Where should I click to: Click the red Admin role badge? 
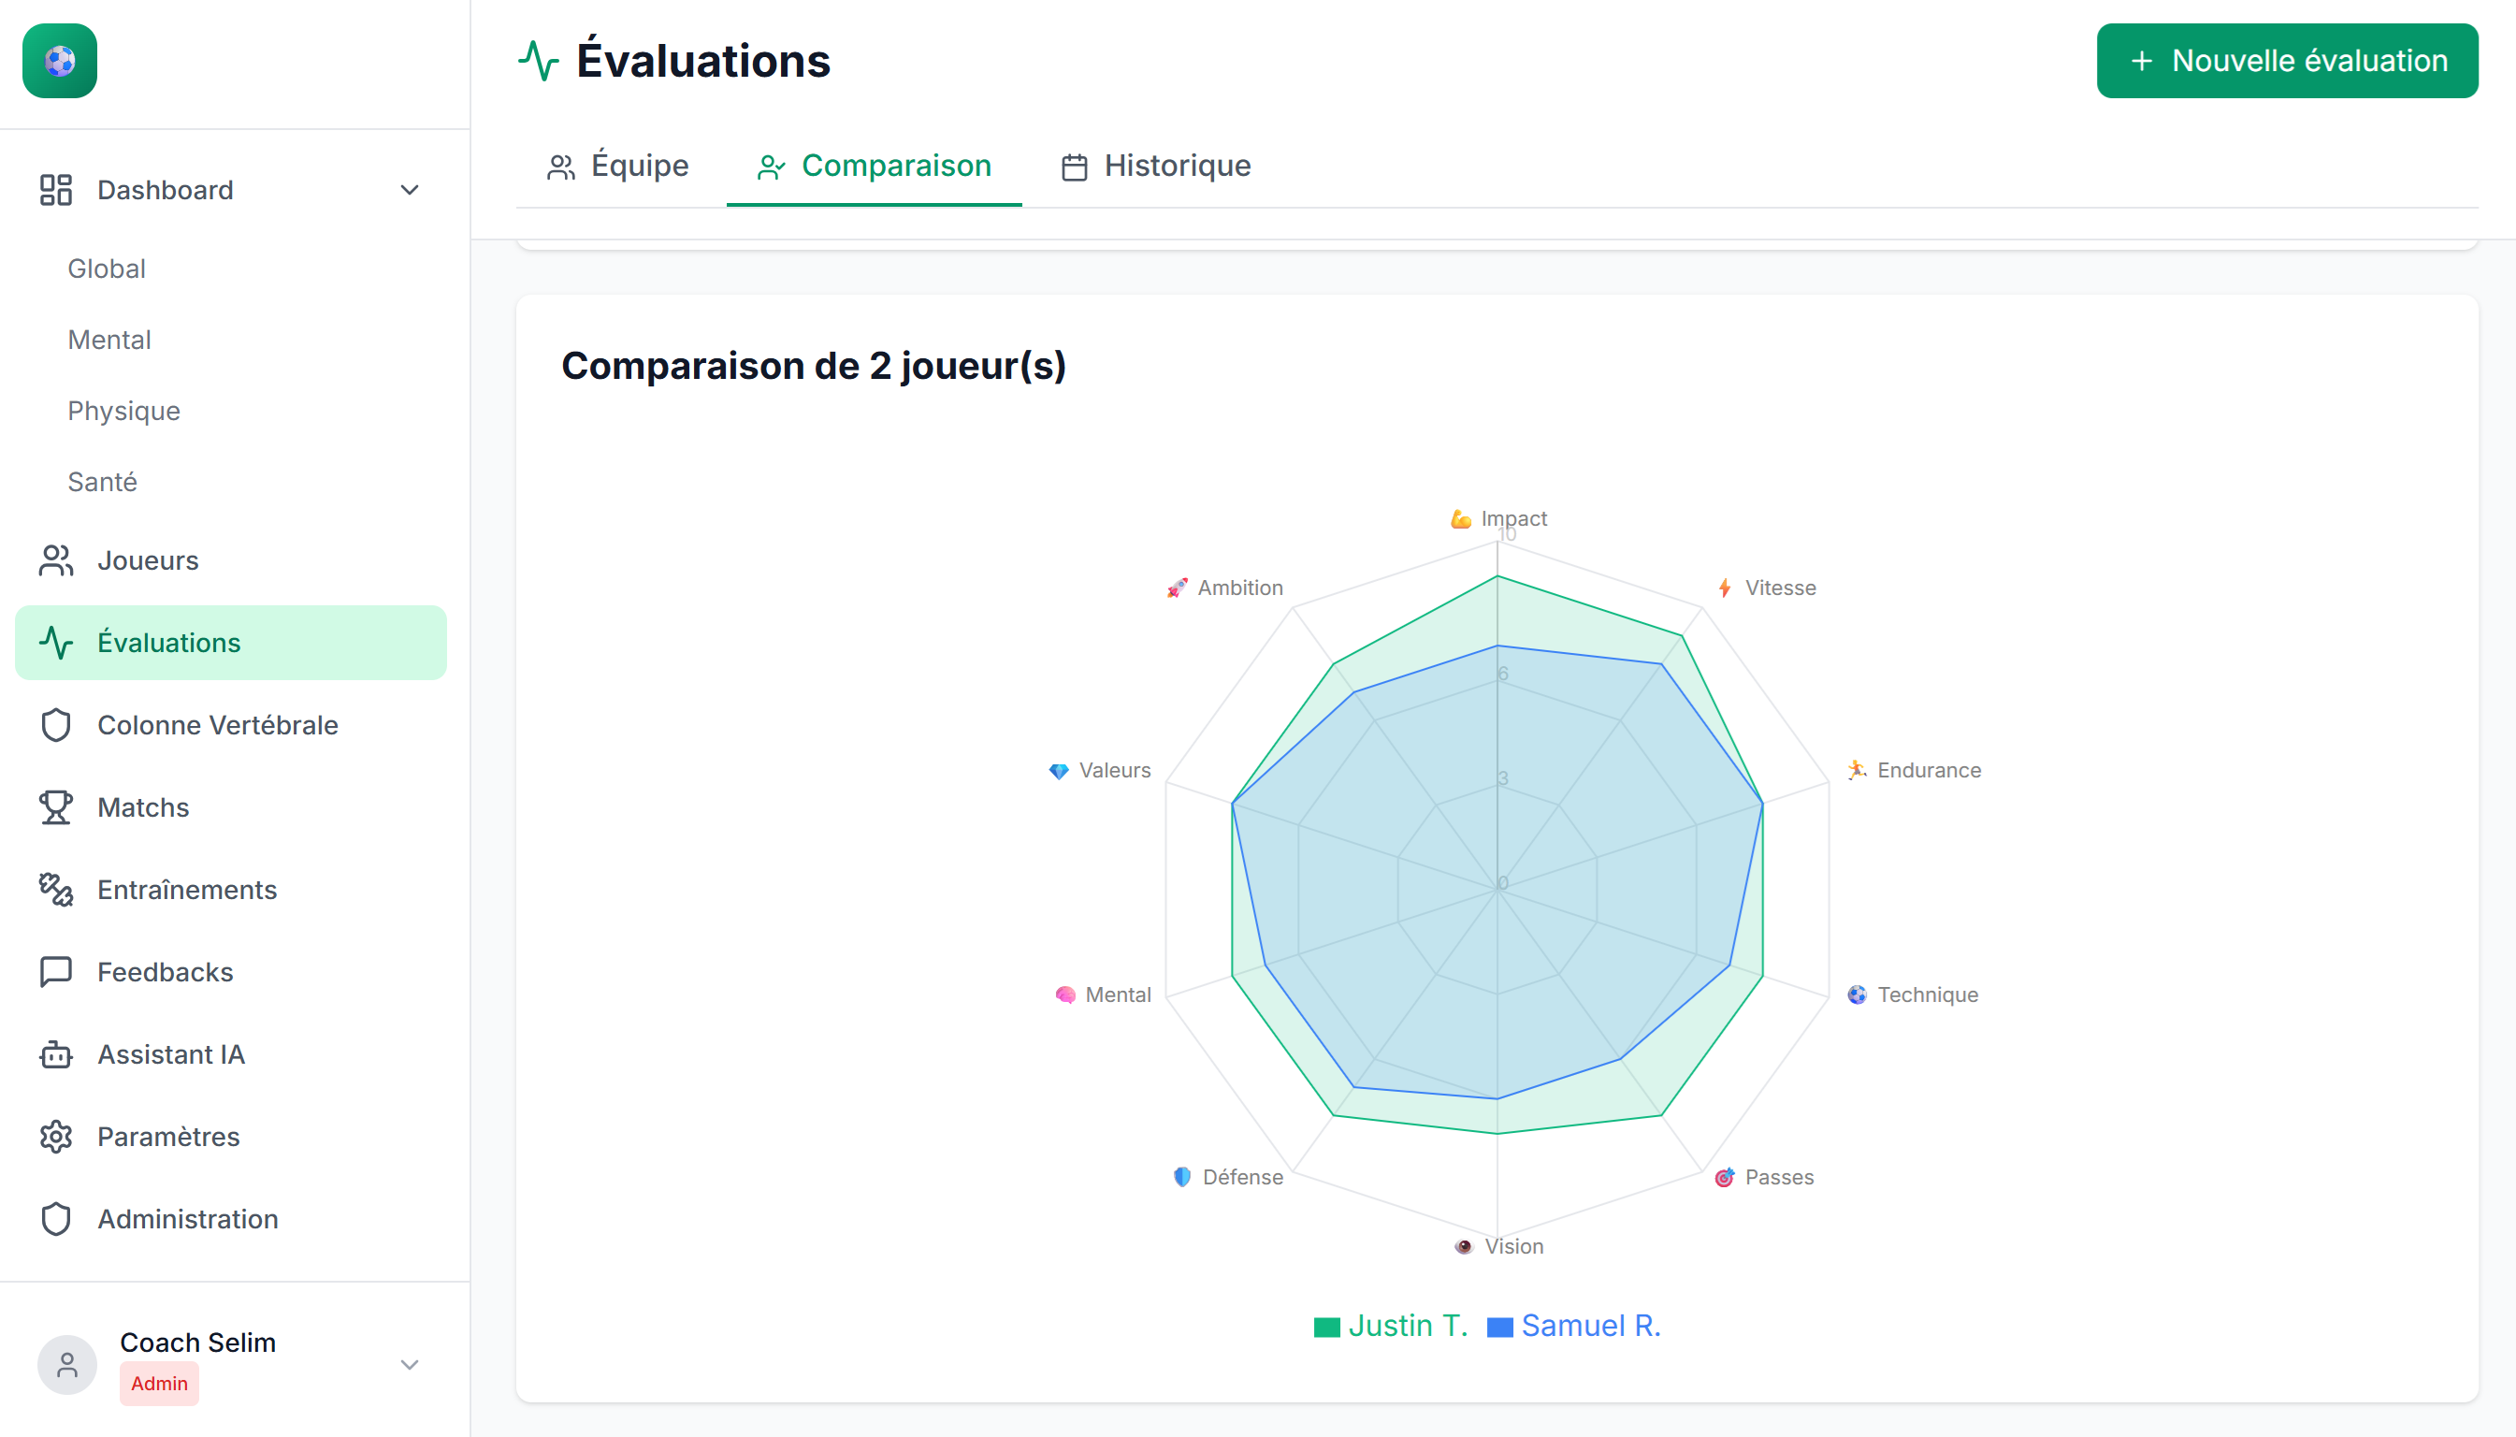[159, 1384]
